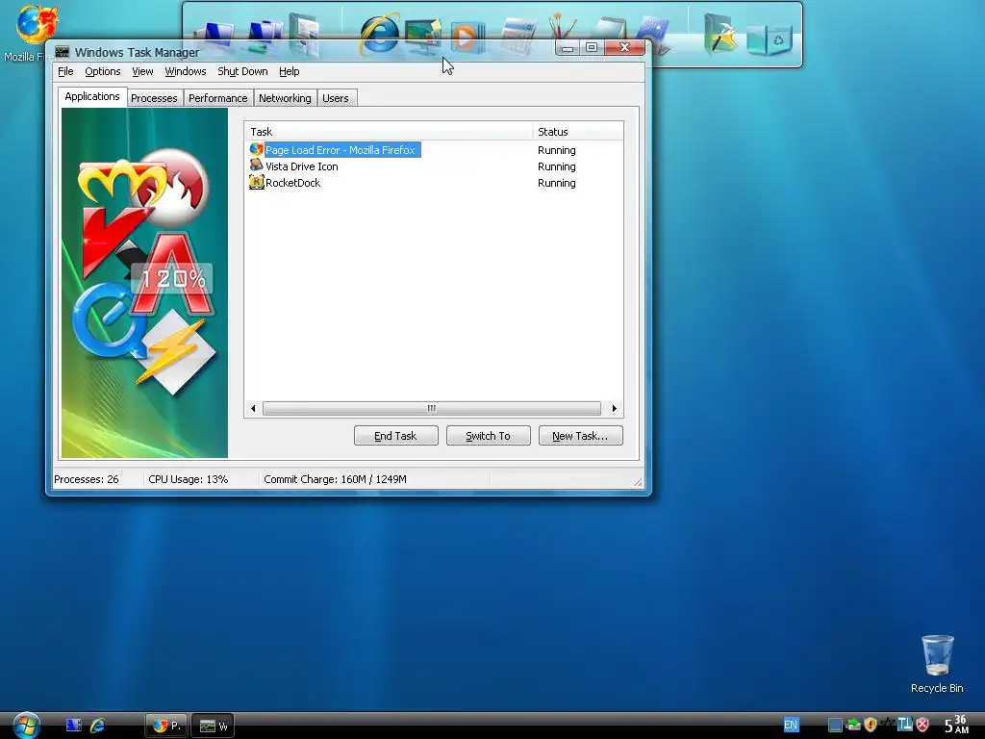
Task: Launch Windows Media Player from the dock
Action: coord(468,36)
